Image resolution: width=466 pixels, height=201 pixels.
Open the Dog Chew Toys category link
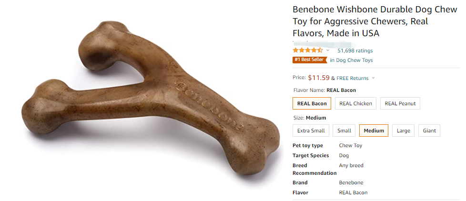click(x=355, y=60)
